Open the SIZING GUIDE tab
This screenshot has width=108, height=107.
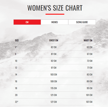[82, 22]
